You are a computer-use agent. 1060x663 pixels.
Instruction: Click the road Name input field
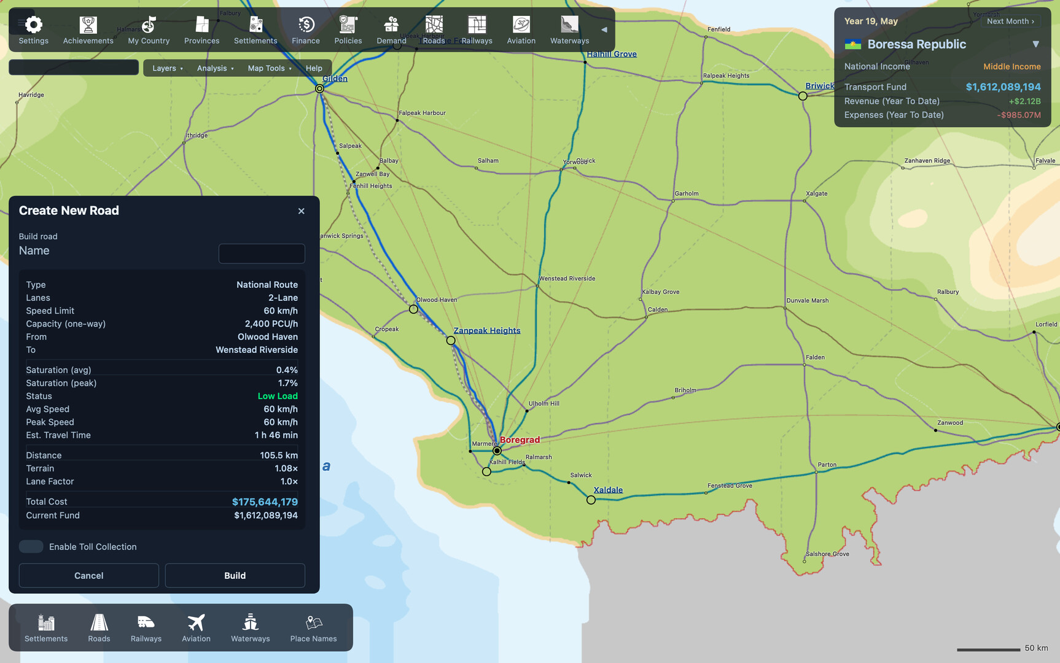(x=262, y=254)
